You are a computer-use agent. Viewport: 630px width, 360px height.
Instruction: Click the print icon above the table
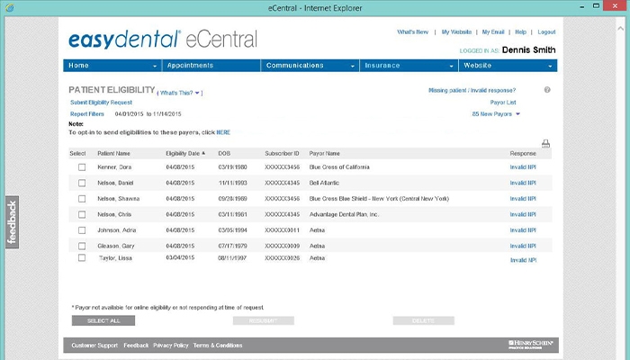545,143
